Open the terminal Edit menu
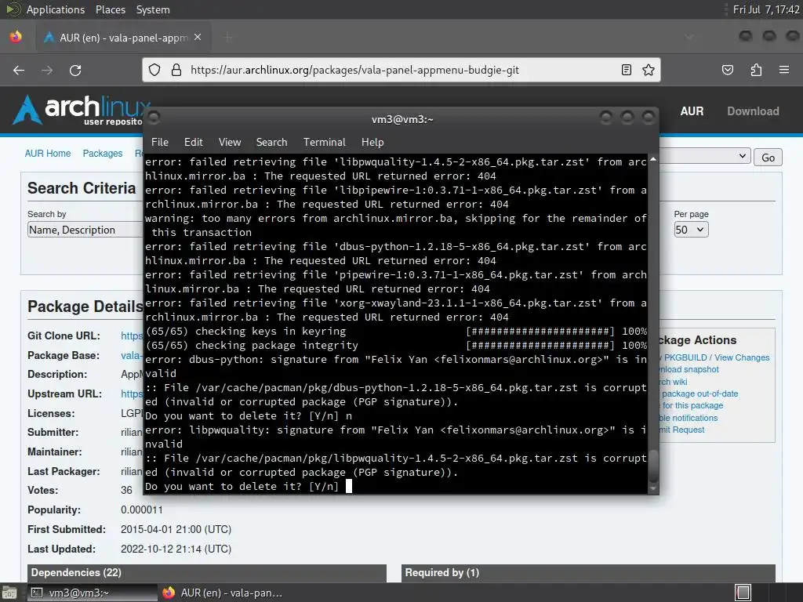The height and width of the screenshot is (602, 803). pyautogui.click(x=193, y=143)
